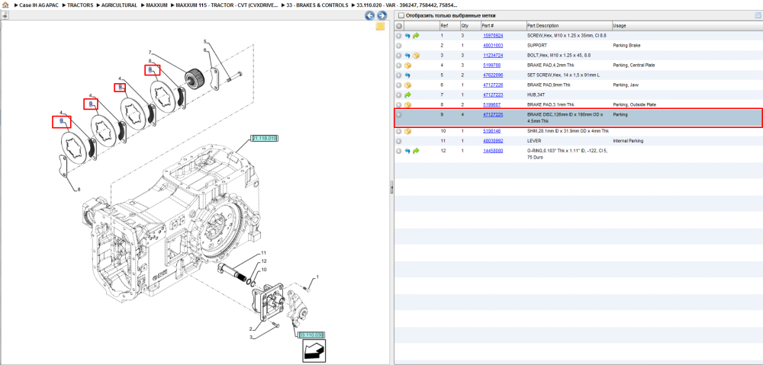This screenshot has height=365, width=763.
Task: Click blue arrow icon on the O-RING row
Action: [407, 151]
